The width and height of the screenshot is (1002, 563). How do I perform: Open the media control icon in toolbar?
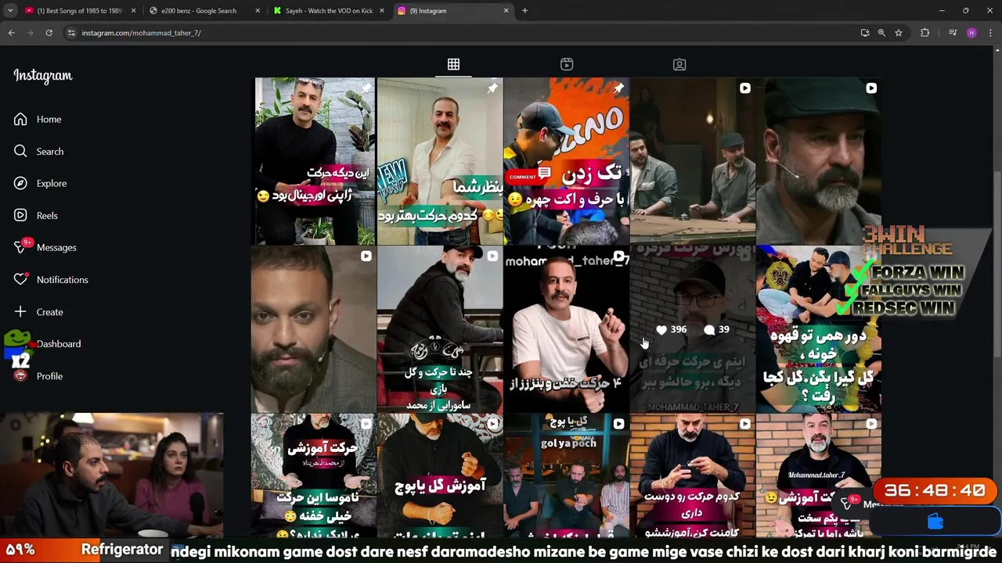pos(953,33)
